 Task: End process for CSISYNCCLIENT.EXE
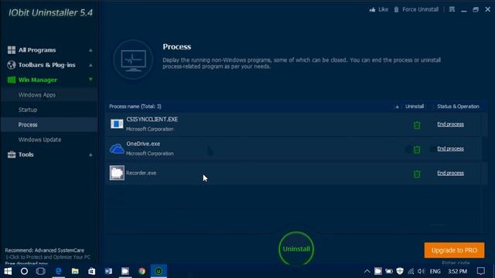(x=450, y=124)
